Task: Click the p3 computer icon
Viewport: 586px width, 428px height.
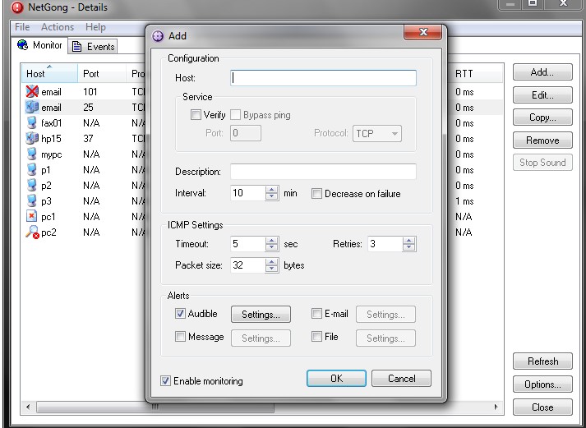Action: click(32, 201)
